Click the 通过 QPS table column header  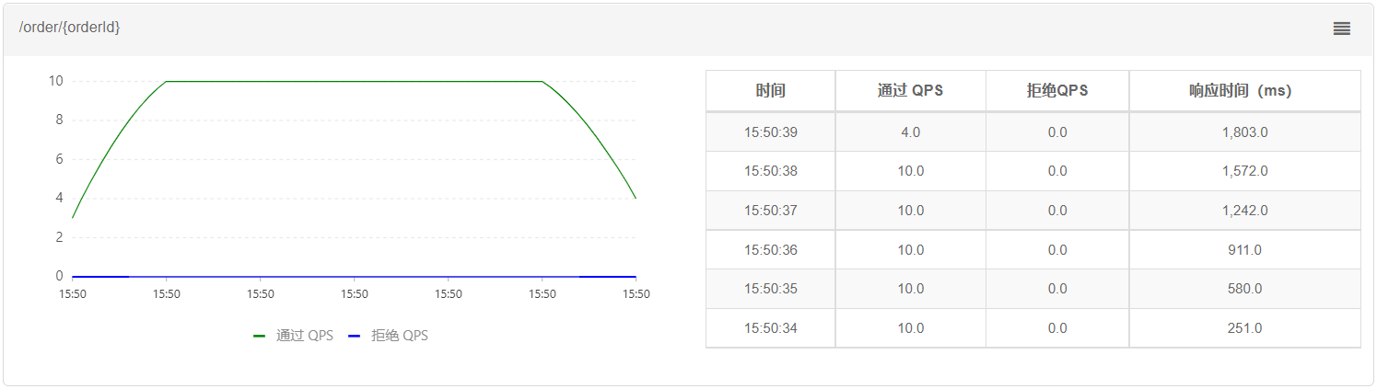tap(910, 91)
